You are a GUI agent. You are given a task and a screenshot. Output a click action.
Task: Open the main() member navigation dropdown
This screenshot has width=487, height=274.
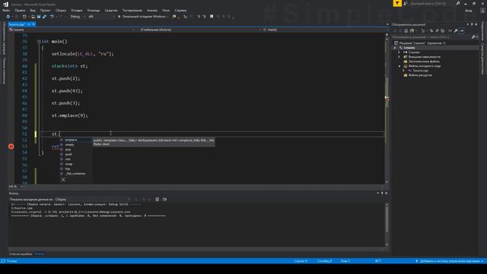[324, 30]
